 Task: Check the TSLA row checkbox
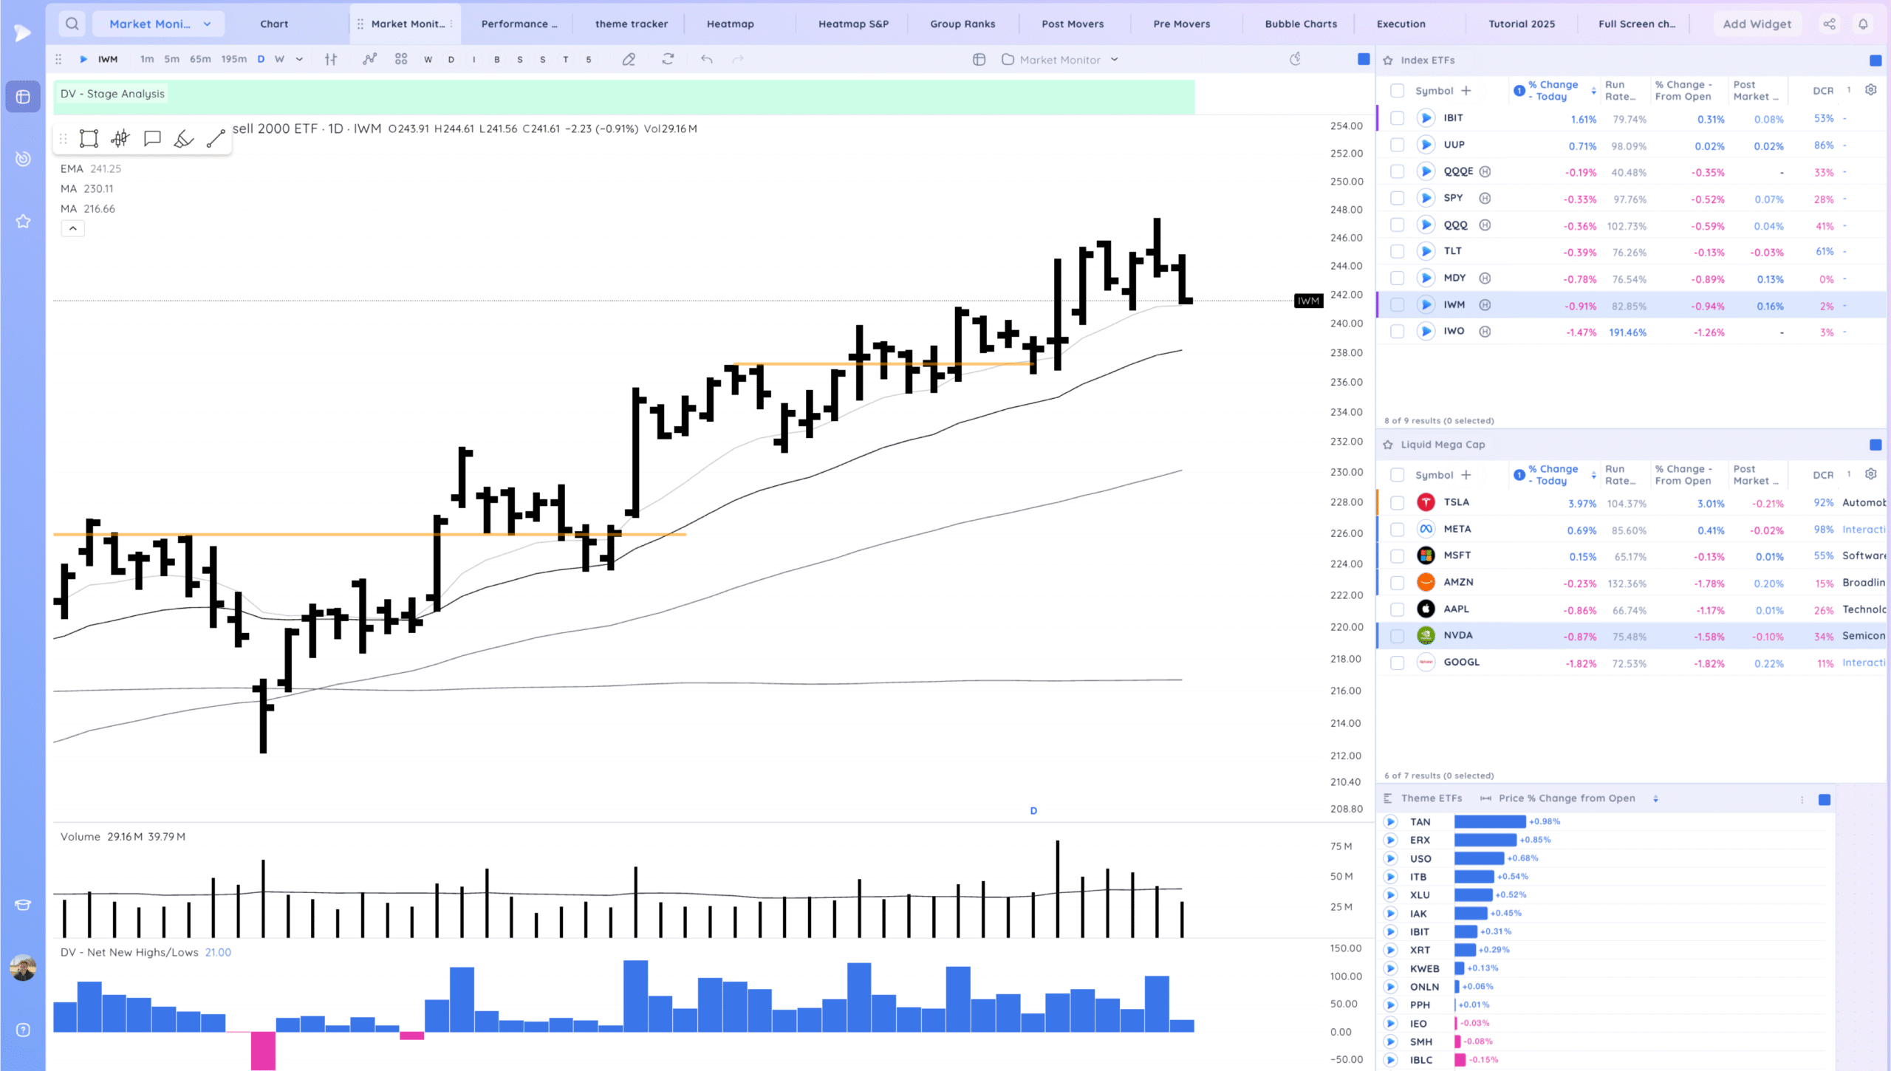[x=1397, y=503]
